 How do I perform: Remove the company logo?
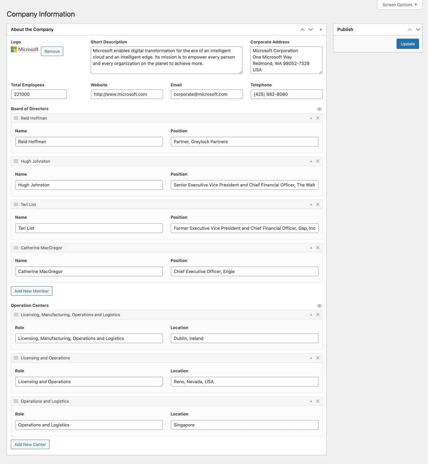tap(52, 51)
